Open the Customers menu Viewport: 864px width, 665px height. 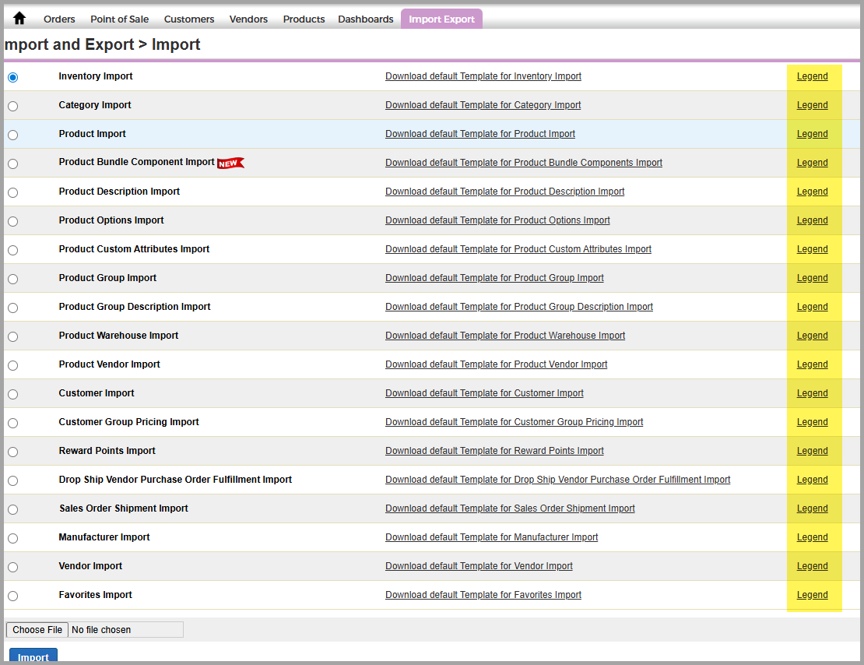[x=189, y=19]
